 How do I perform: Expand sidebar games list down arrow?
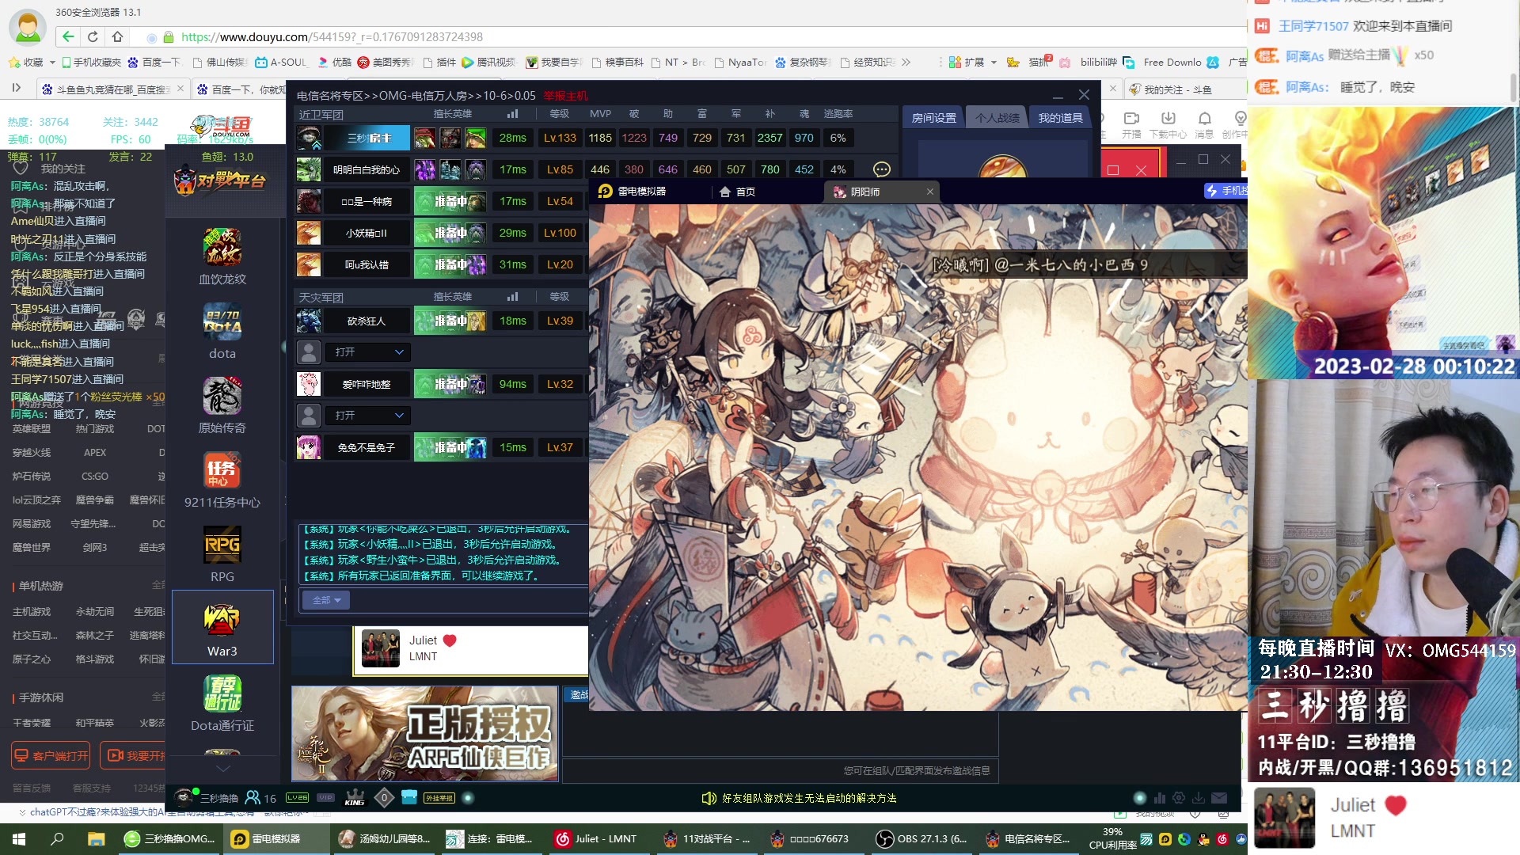click(x=223, y=768)
